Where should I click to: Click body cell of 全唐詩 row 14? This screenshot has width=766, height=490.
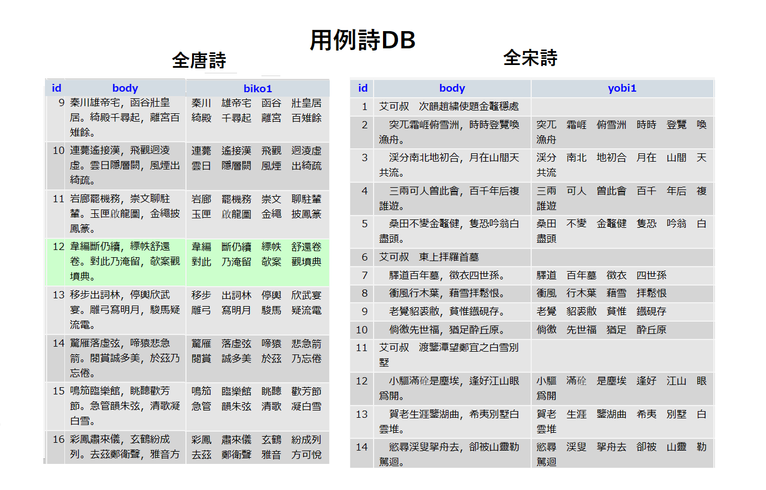[125, 358]
